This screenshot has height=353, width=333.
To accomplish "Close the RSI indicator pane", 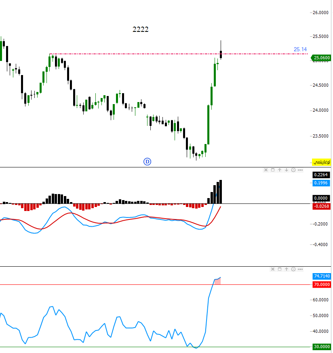I will (x=273, y=269).
